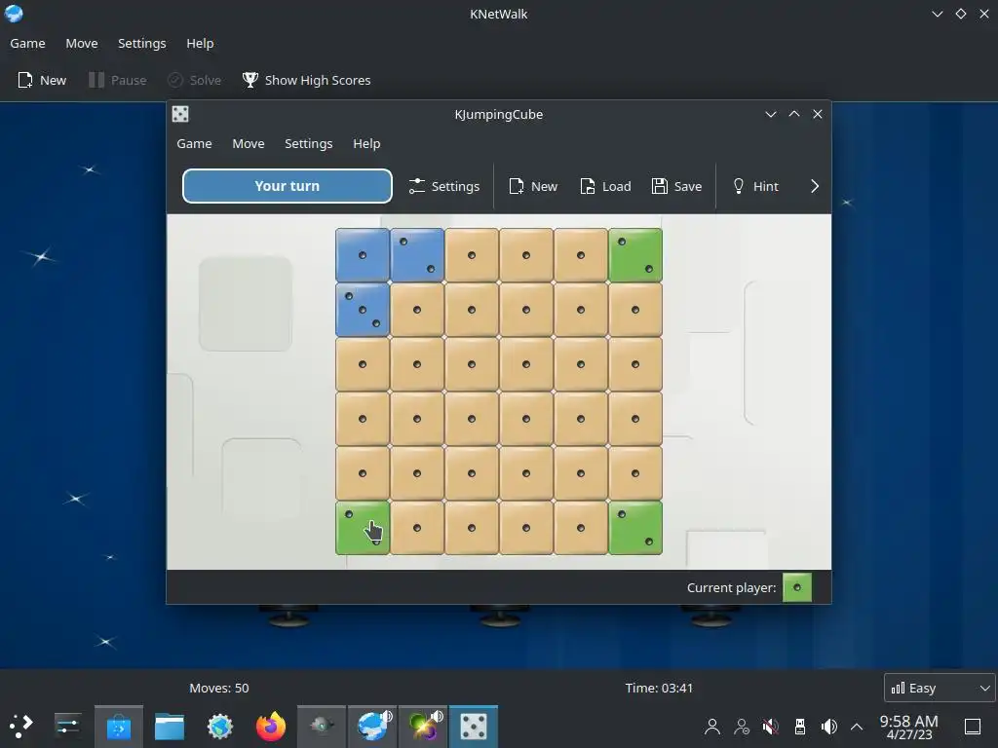Click KNetWalk globe window icon
Viewport: 998px width, 748px height.
[14, 14]
